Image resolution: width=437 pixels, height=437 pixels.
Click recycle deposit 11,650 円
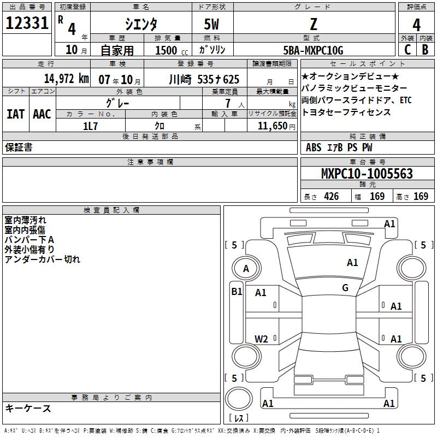point(276,126)
